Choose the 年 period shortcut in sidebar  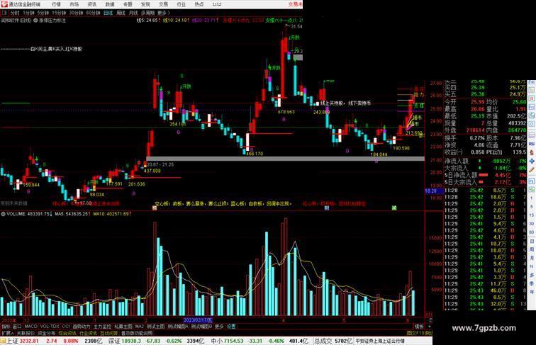click(532, 293)
